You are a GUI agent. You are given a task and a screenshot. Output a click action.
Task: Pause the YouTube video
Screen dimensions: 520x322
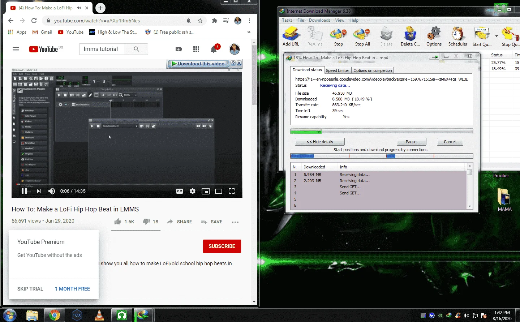pos(25,191)
